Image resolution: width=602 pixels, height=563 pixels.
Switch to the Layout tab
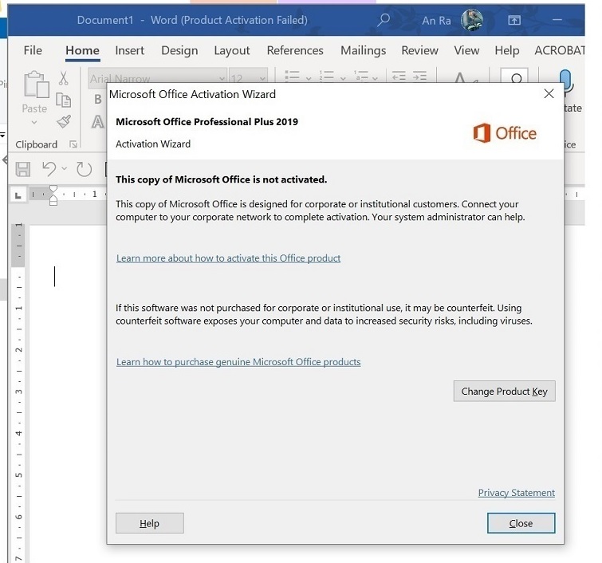(x=232, y=50)
